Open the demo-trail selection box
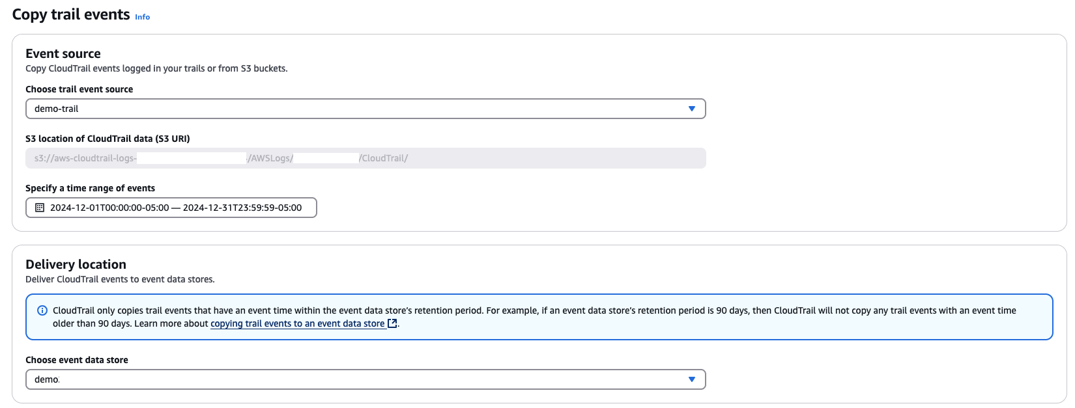This screenshot has width=1075, height=408. click(x=365, y=109)
